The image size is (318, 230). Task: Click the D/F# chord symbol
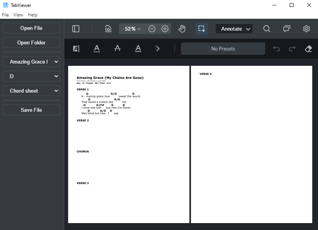(x=100, y=105)
